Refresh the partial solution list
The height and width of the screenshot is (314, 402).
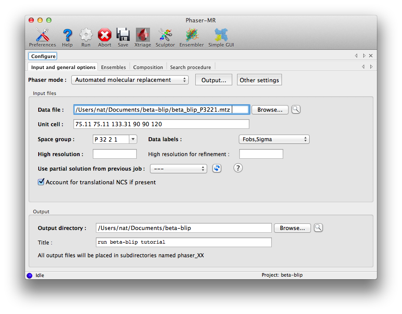tap(216, 168)
